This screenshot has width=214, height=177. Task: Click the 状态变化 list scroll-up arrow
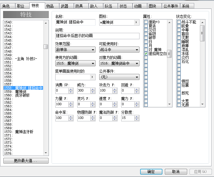(x=202, y=23)
